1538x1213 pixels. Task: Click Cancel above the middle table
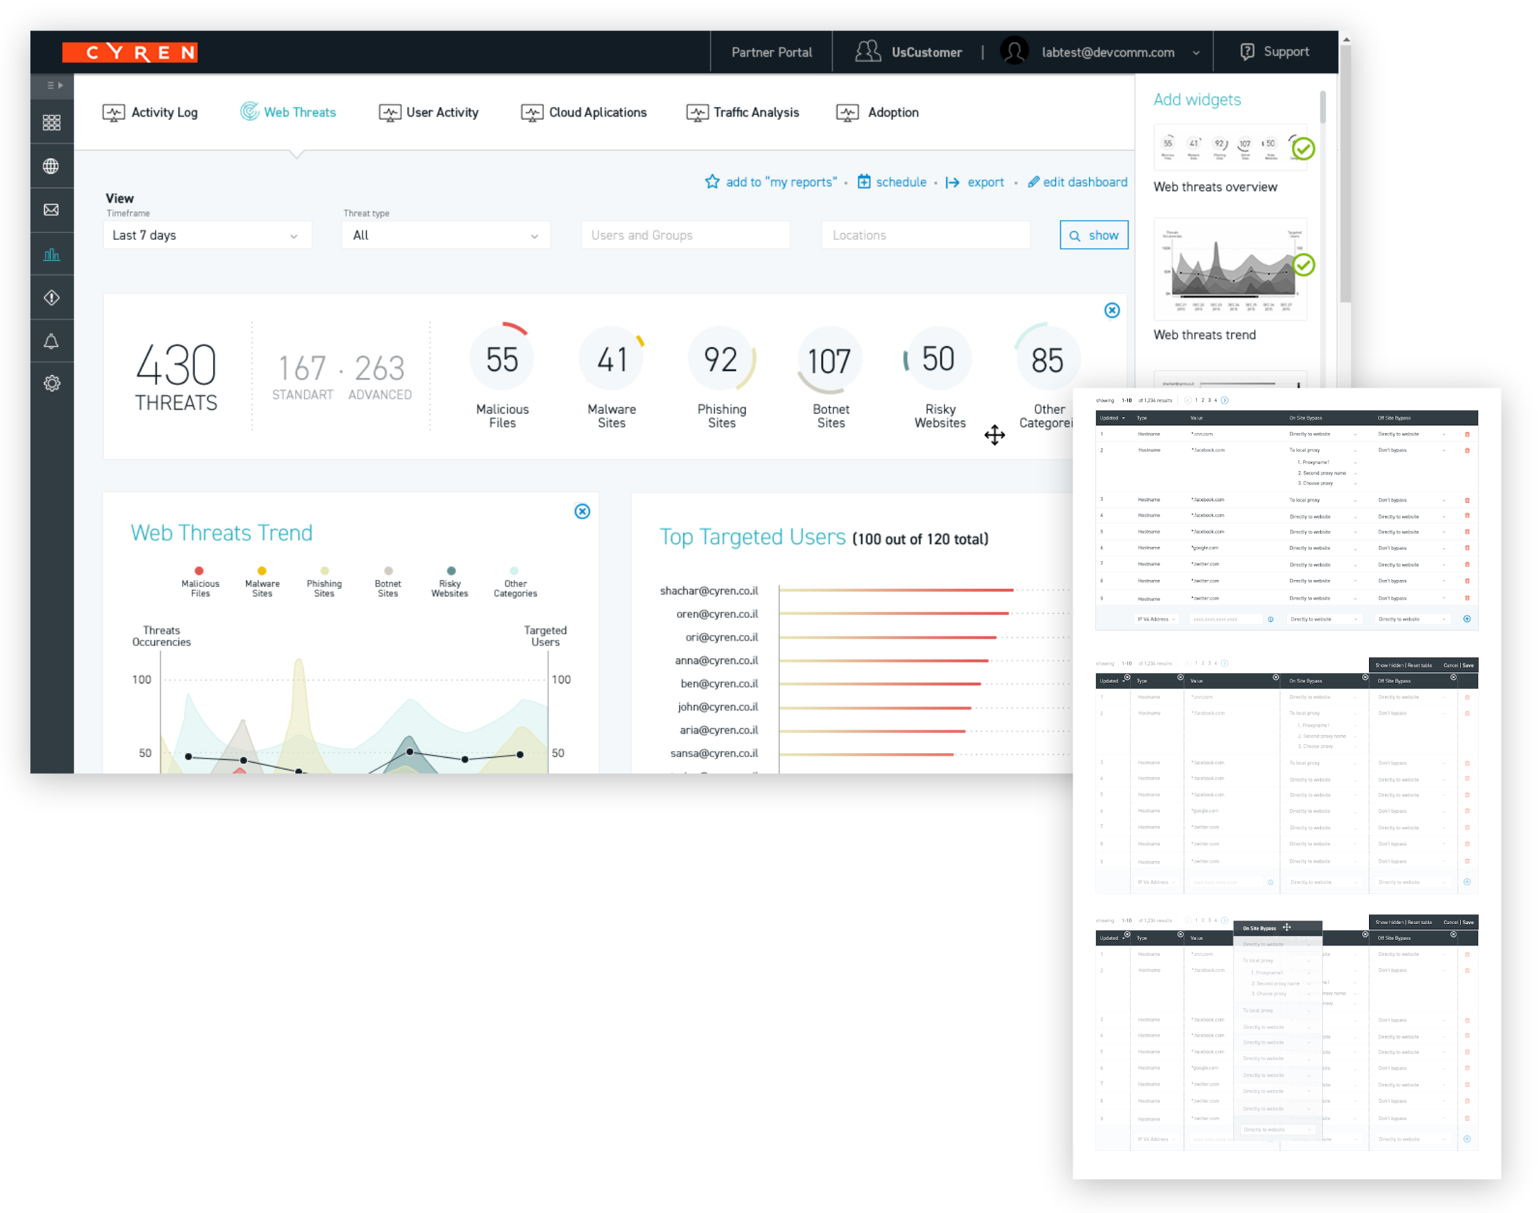[1450, 665]
